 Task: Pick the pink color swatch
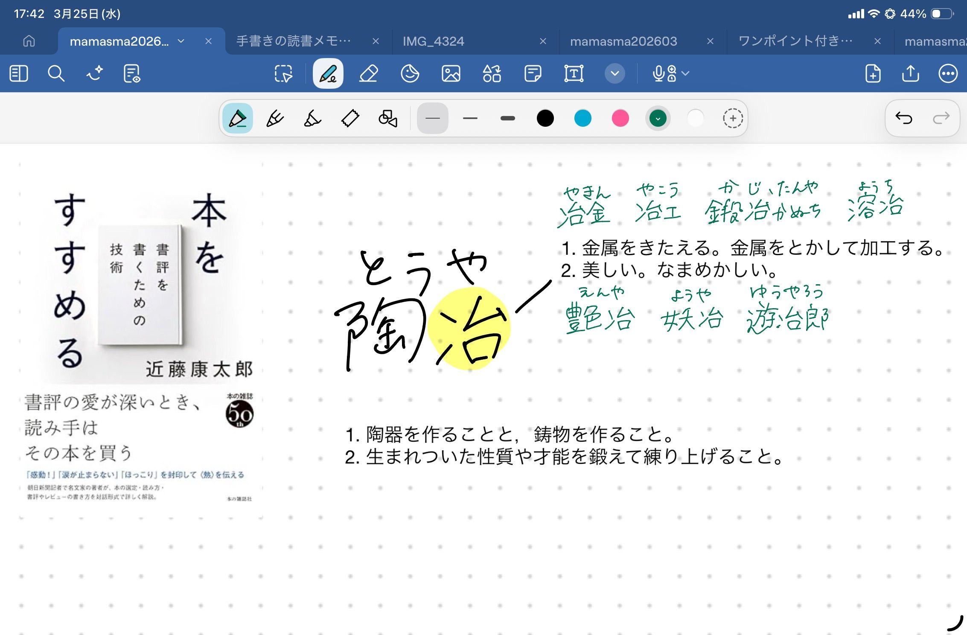pyautogui.click(x=620, y=118)
